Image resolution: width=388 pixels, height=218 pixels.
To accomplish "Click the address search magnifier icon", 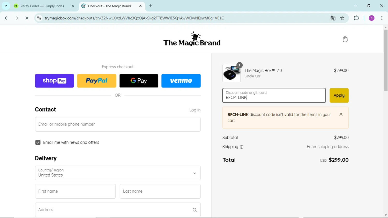I will point(195,210).
